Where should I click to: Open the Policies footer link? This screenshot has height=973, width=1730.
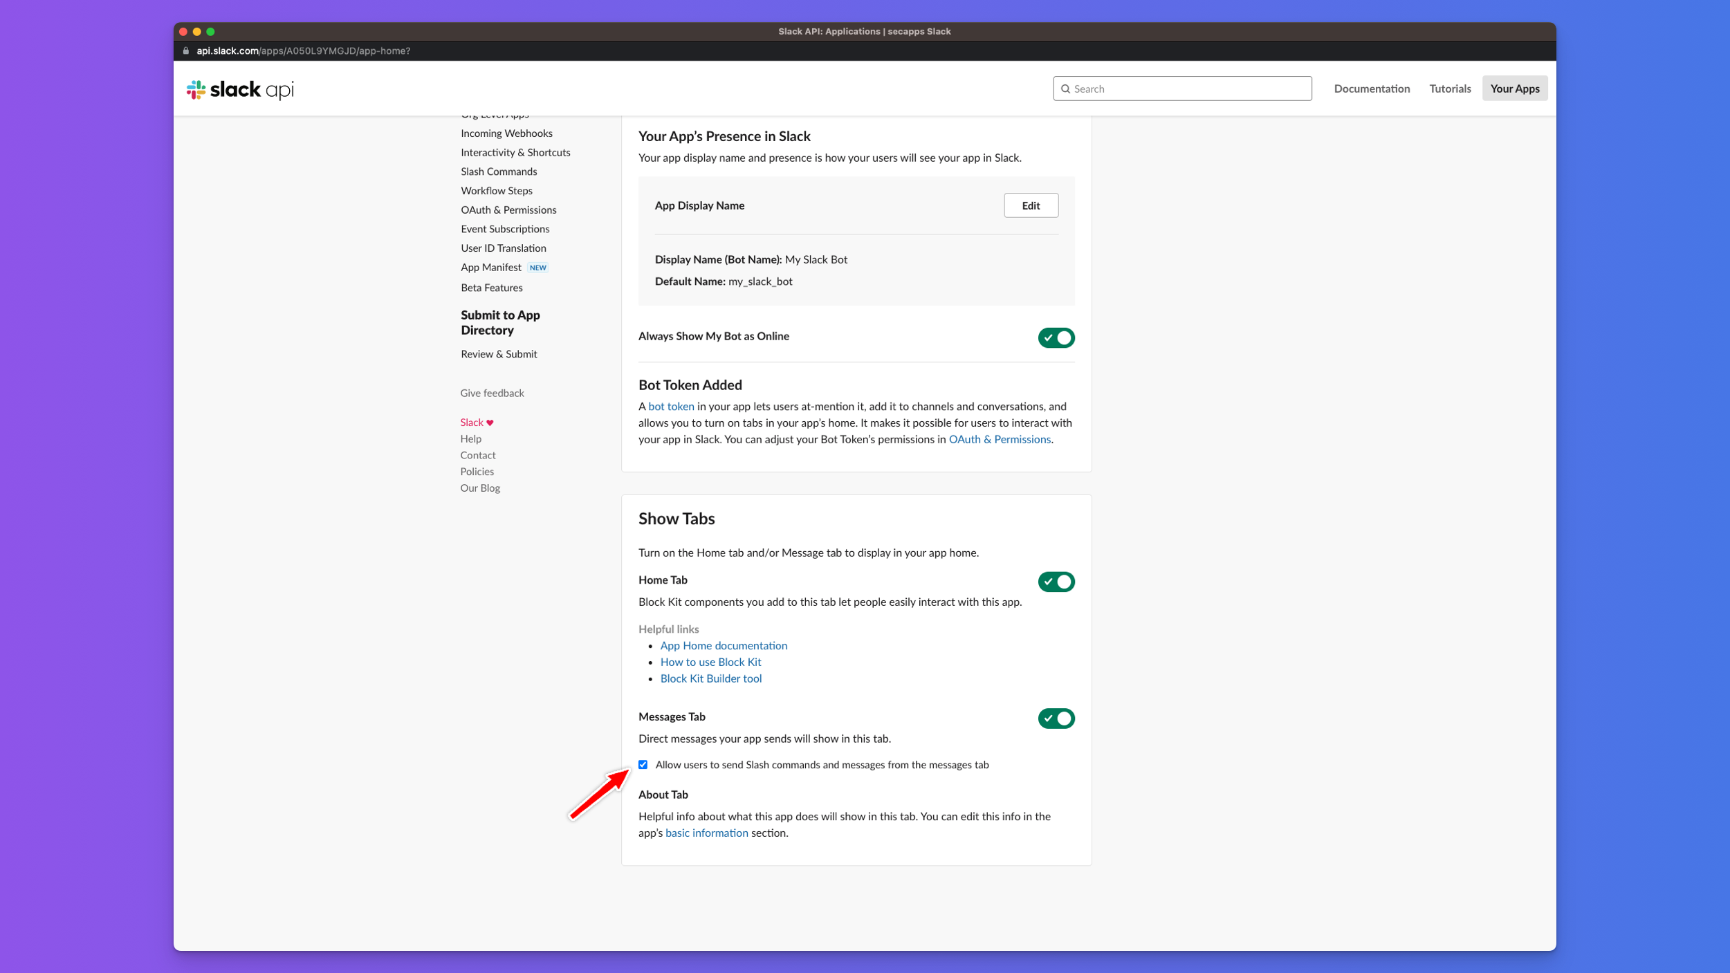click(x=477, y=472)
